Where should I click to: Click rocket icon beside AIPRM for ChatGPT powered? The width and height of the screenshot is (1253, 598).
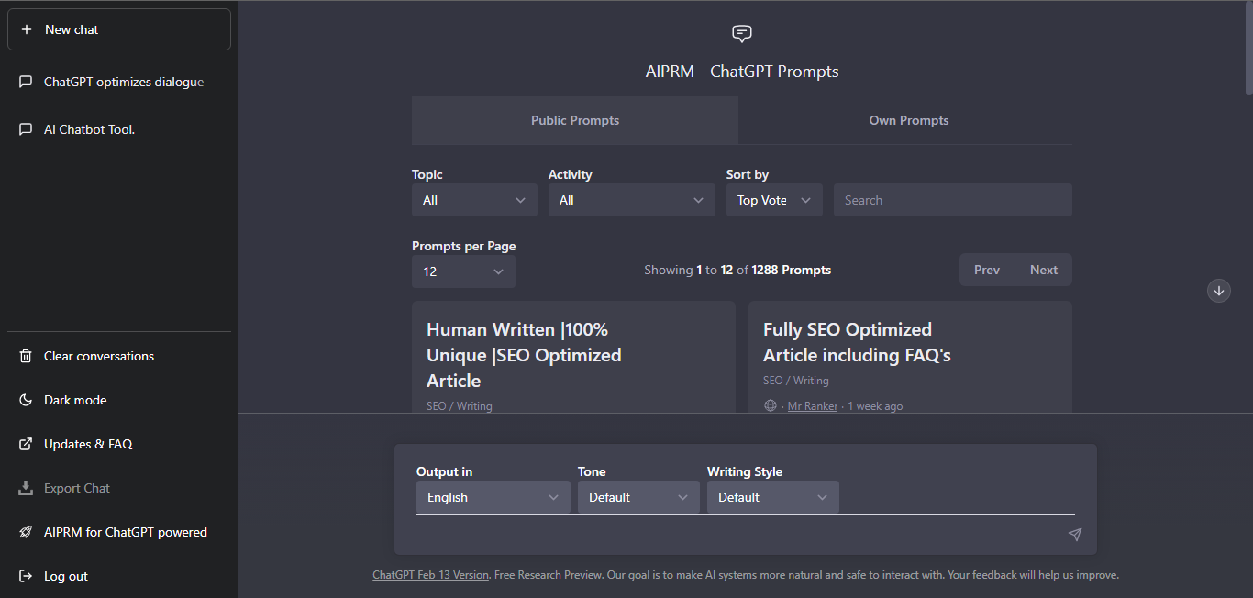[26, 532]
